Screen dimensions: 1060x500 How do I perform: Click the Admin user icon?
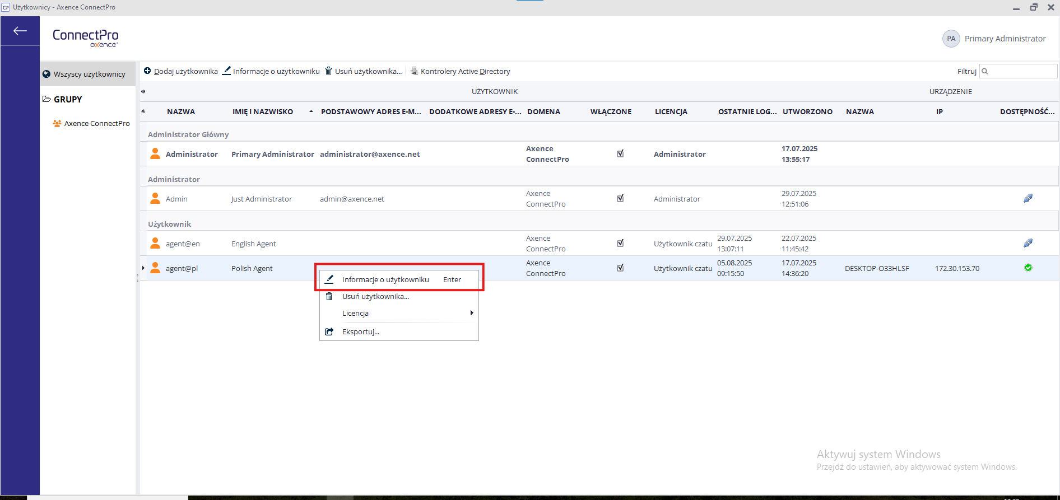155,198
